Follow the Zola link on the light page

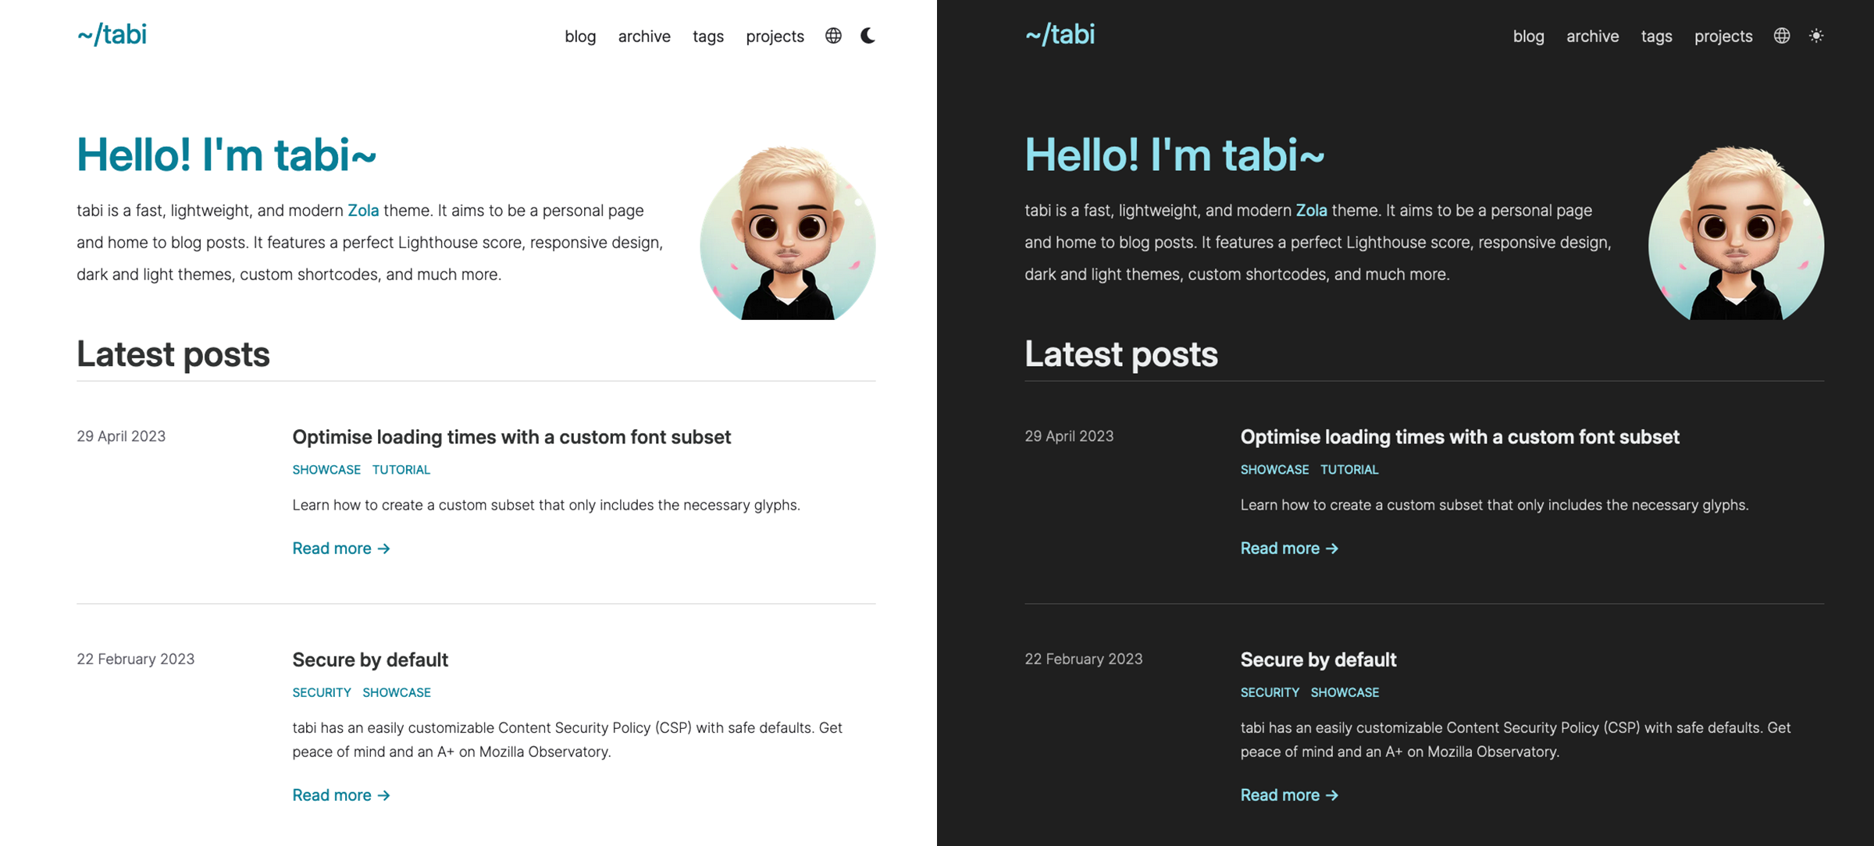coord(363,211)
